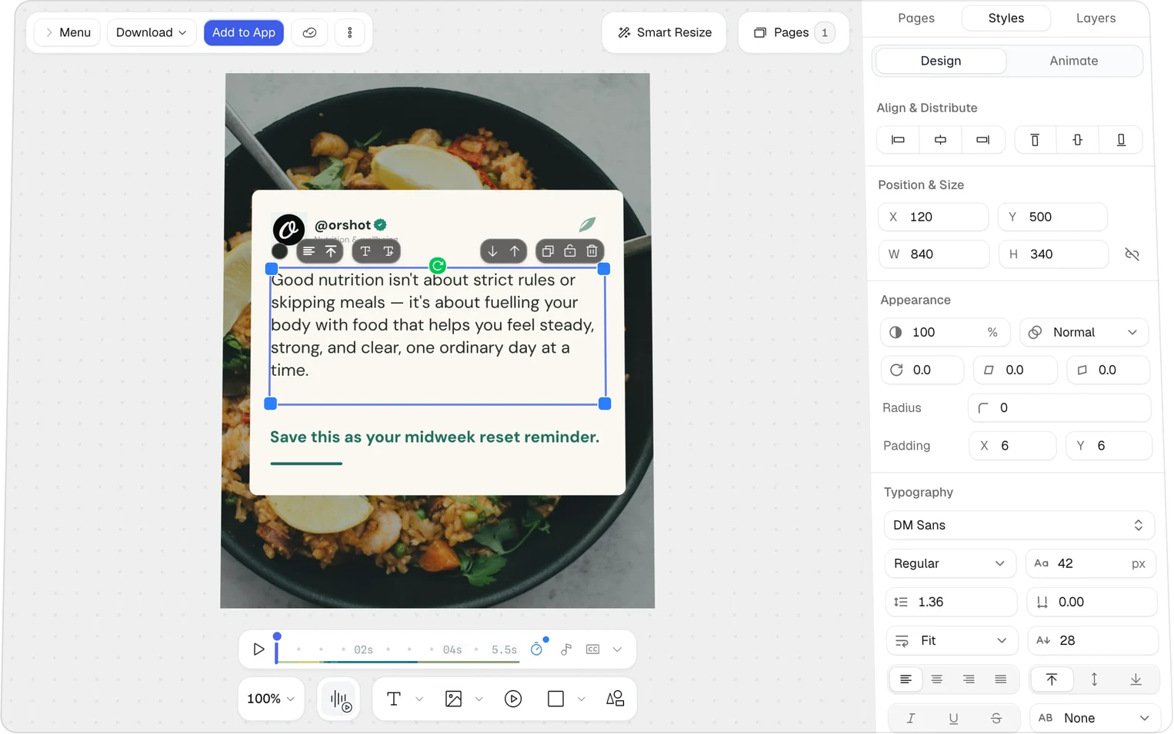Screen dimensions: 1174x734
Task: Open the 100% zoom dropdown
Action: pos(271,699)
